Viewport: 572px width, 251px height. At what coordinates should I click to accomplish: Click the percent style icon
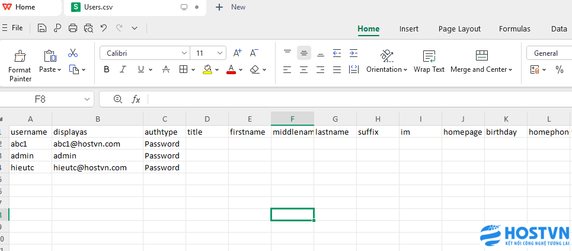click(559, 69)
